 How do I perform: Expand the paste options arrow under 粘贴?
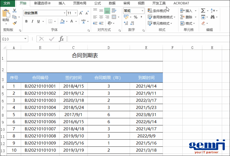[6, 24]
